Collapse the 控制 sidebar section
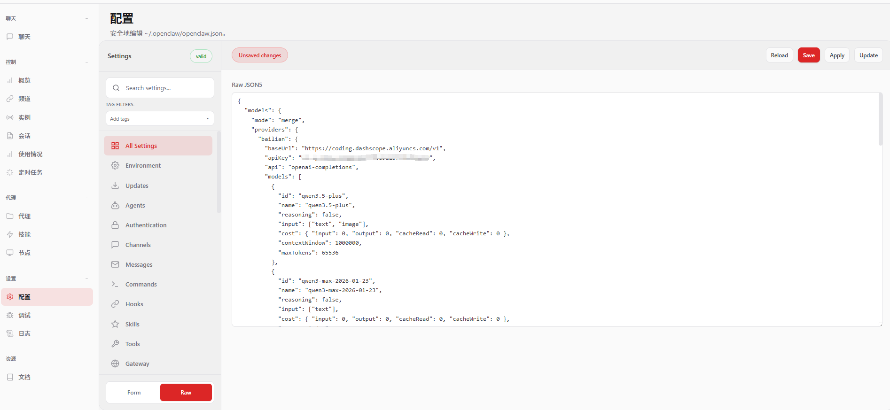Viewport: 890px width, 410px height. pyautogui.click(x=87, y=62)
